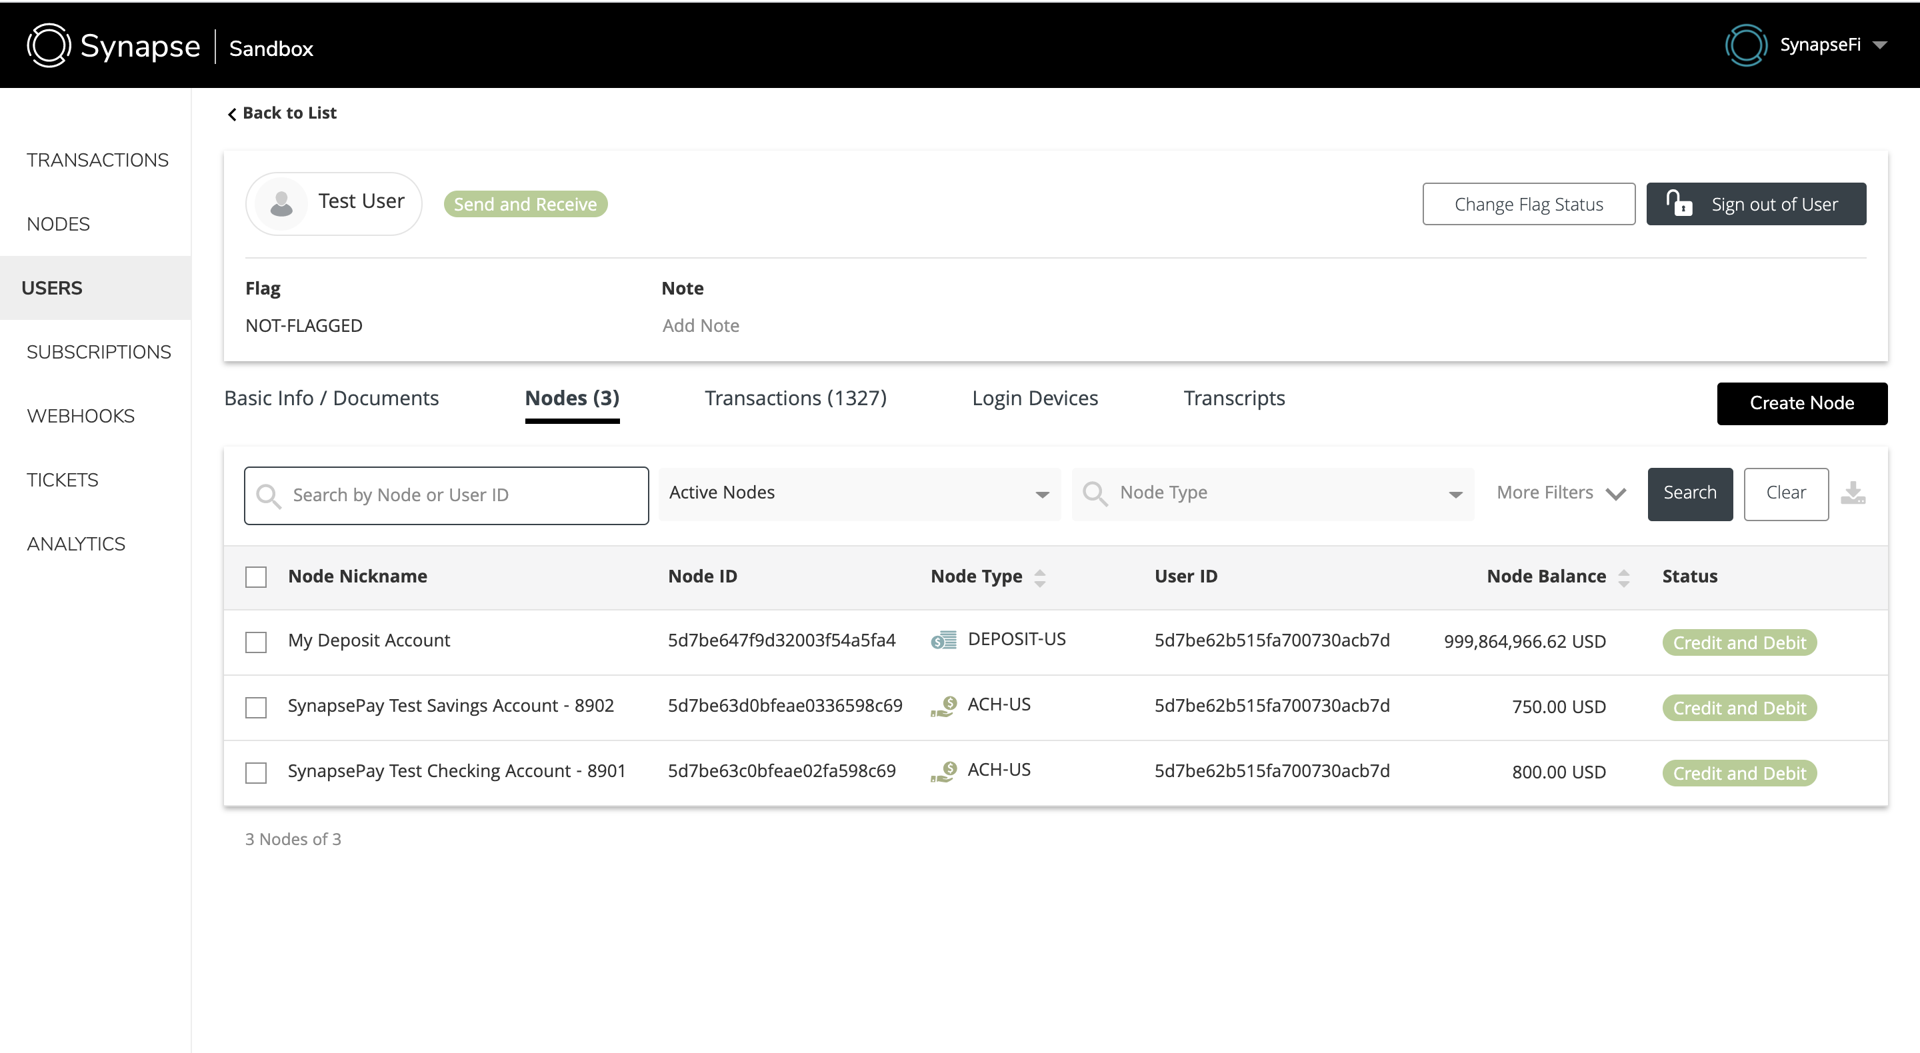Click the unlock icon on Sign out button
The height and width of the screenshot is (1053, 1920).
coord(1679,203)
